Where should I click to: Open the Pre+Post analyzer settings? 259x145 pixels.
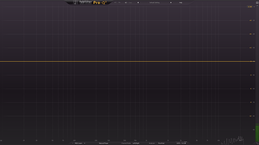(x=161, y=144)
